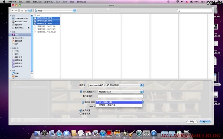
Task: Select 音樂 under the media section
Action: pos(15,73)
